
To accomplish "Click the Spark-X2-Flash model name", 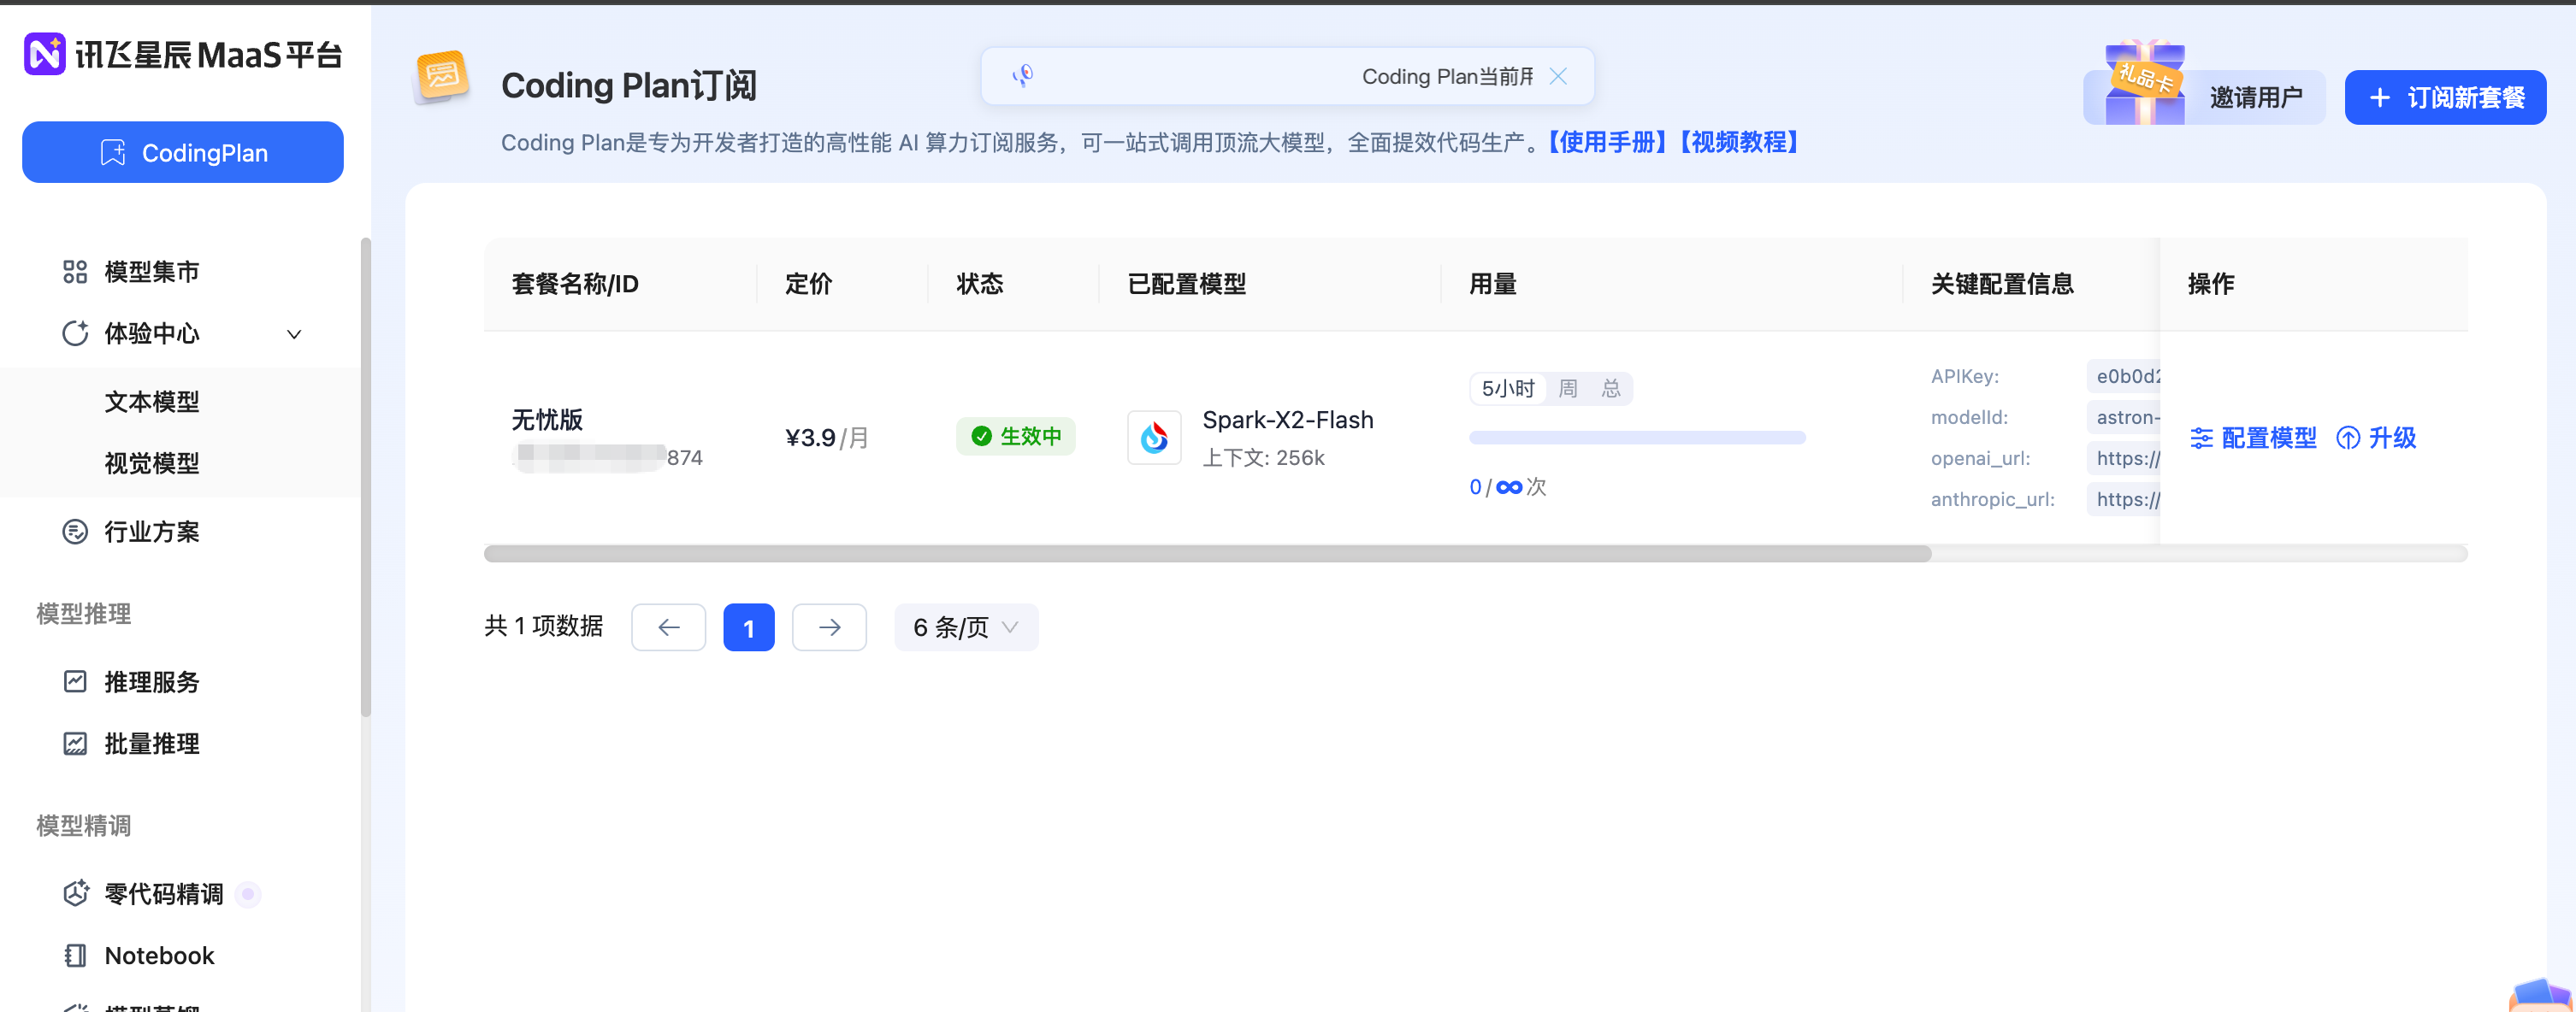I will 1287,420.
